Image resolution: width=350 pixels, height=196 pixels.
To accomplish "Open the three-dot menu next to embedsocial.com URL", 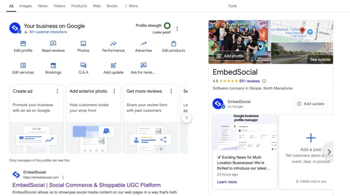I will click(x=63, y=178).
